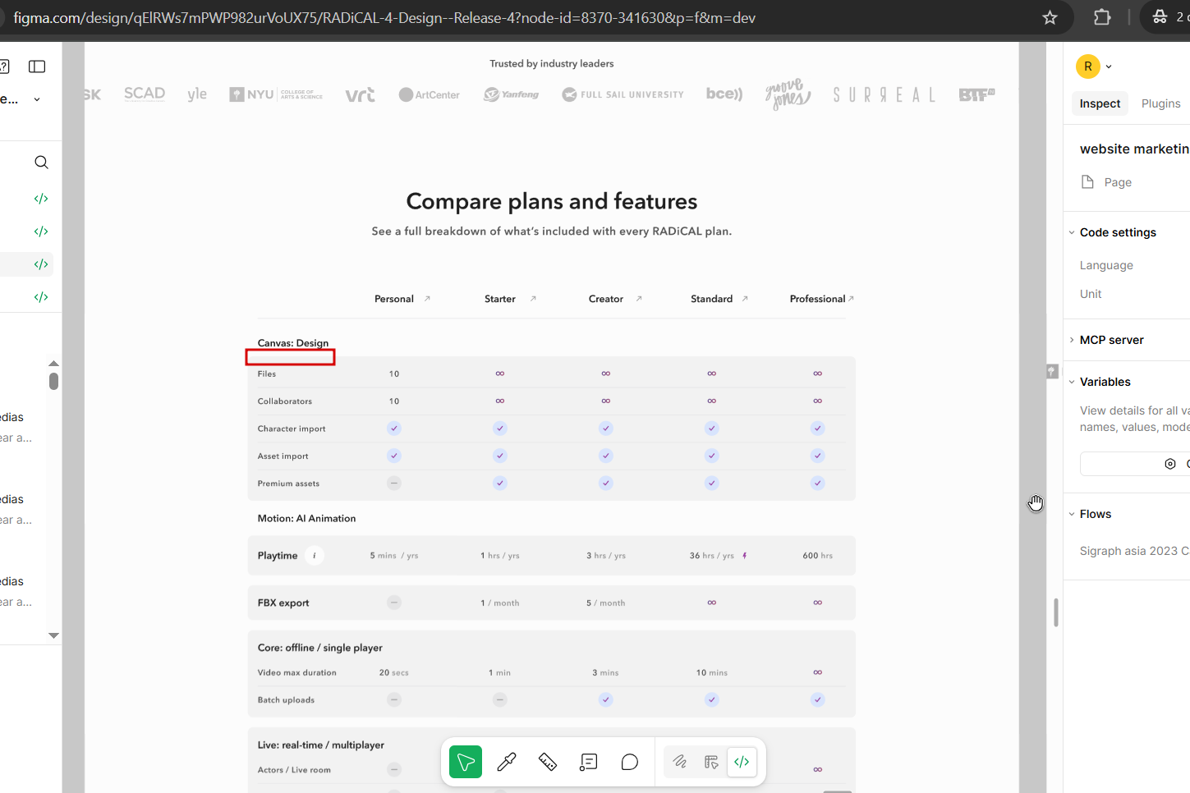Select the 'Motion: AI Animation' section label
Image resolution: width=1190 pixels, height=793 pixels.
pos(306,519)
